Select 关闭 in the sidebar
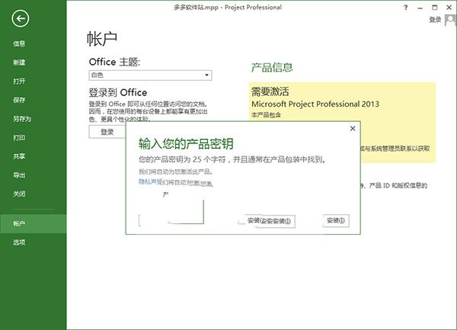 (x=19, y=194)
